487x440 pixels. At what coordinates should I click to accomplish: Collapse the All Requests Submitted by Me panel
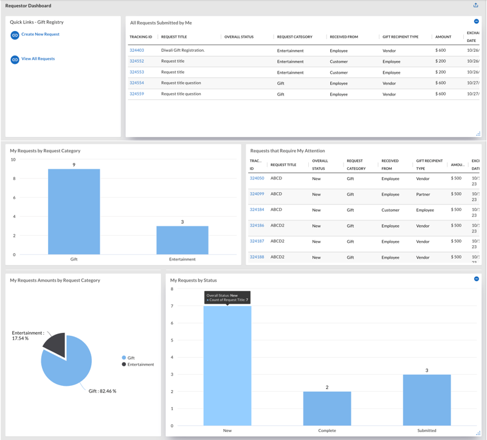pos(476,21)
